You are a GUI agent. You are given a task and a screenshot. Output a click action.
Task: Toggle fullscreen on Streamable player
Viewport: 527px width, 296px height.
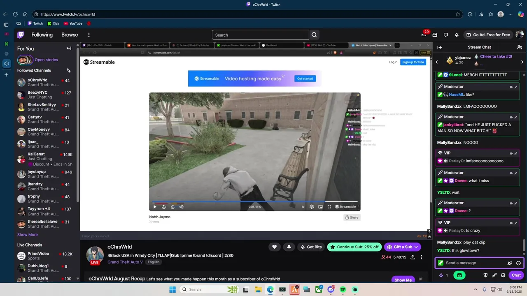pyautogui.click(x=329, y=207)
